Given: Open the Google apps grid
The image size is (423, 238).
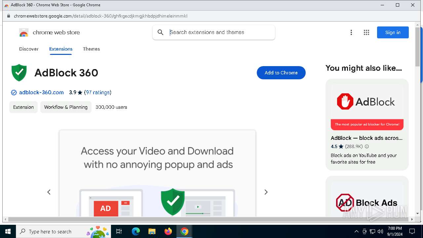Looking at the screenshot, I should pos(366,32).
